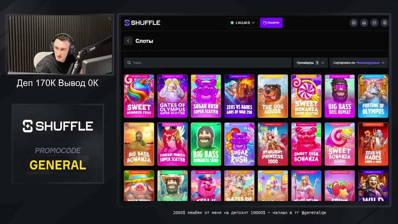Open Gates of Olympus Super Scatter game
The height and width of the screenshot is (224, 398).
tap(172, 96)
